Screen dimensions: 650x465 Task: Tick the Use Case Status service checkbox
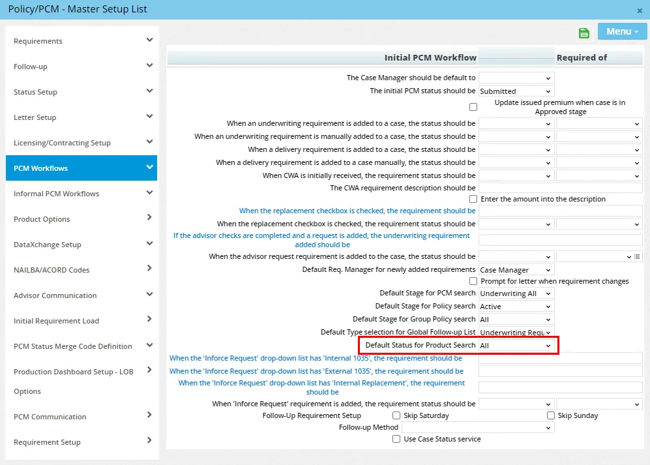pyautogui.click(x=396, y=439)
